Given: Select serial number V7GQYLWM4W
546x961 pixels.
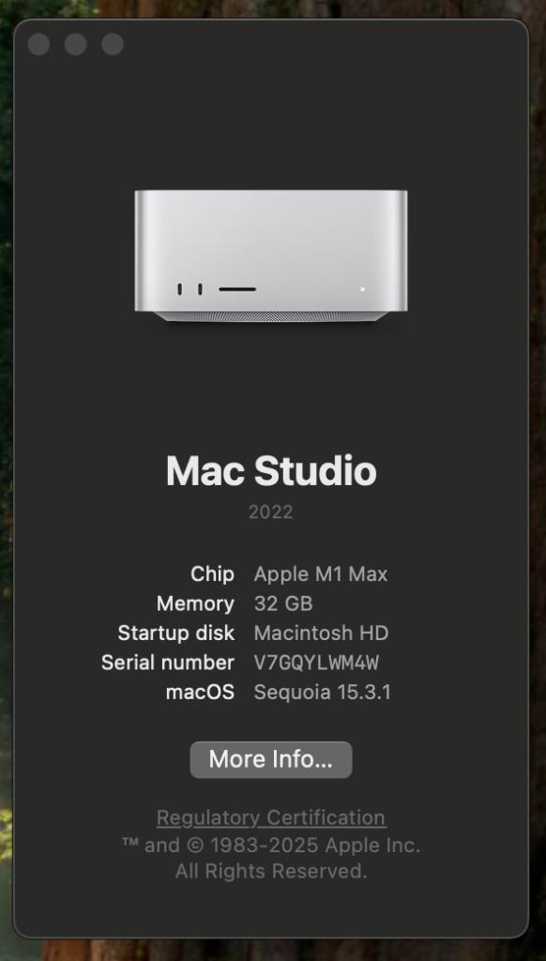Looking at the screenshot, I should [x=316, y=663].
